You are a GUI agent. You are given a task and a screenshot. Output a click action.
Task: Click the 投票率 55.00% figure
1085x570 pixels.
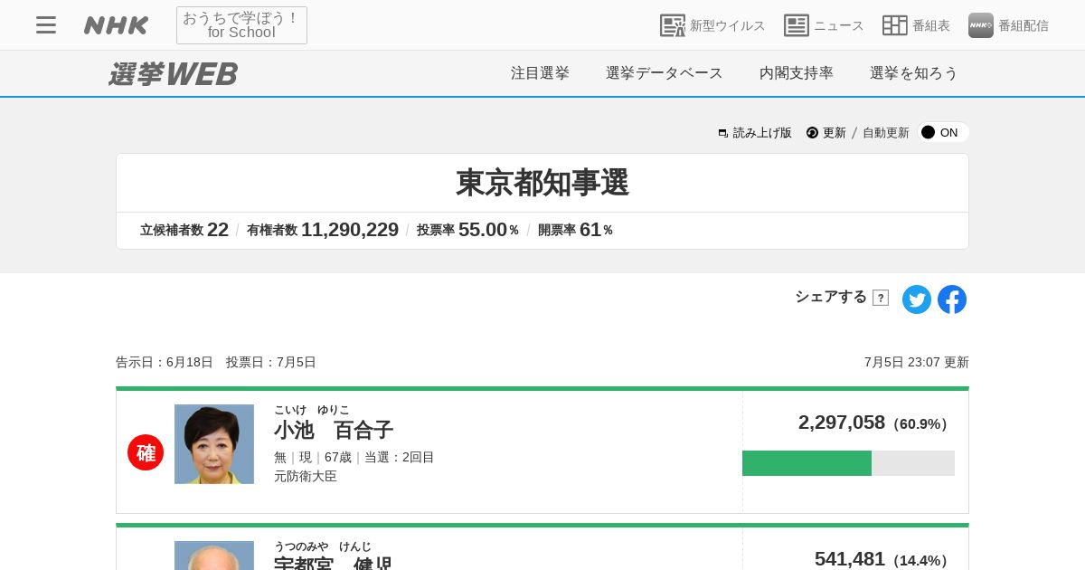(467, 230)
